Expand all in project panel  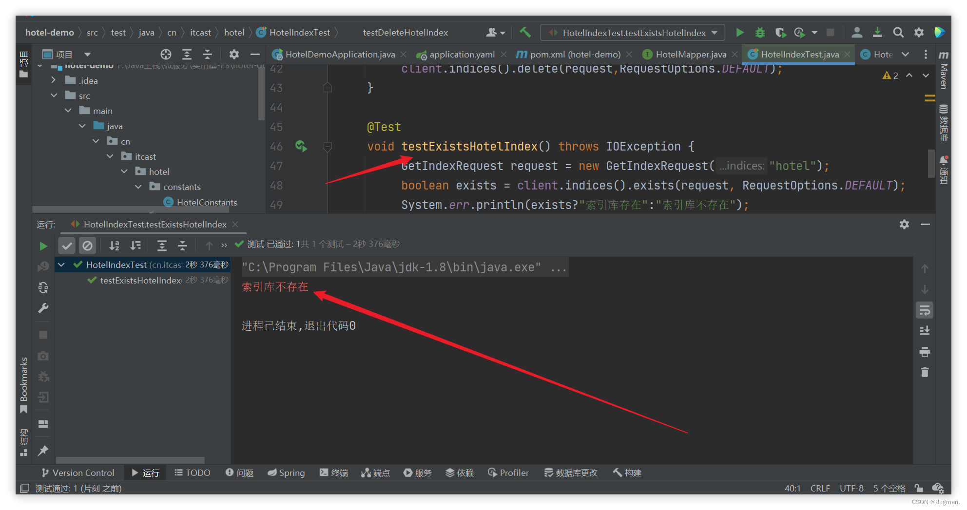coord(187,54)
